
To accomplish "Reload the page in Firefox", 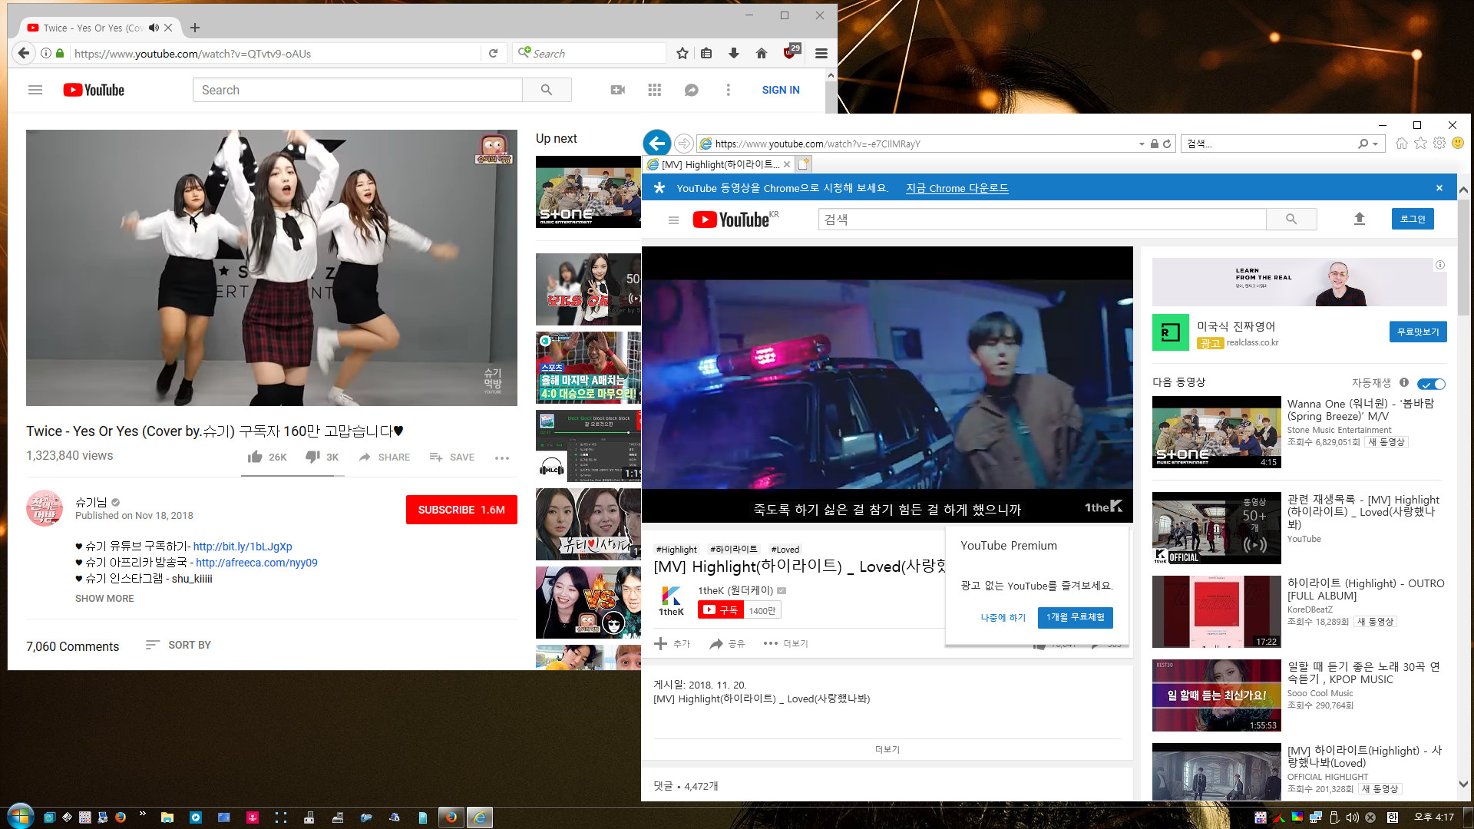I will point(493,53).
